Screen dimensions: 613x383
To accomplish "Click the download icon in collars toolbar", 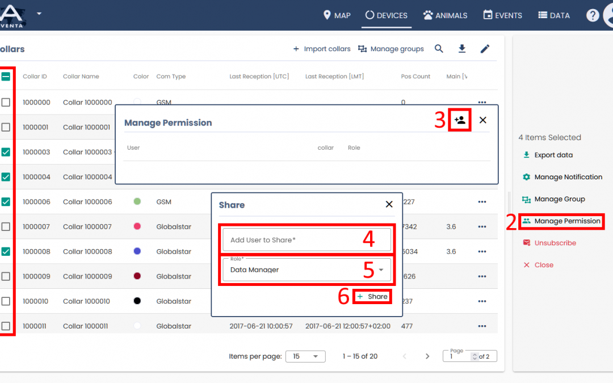I will 462,49.
